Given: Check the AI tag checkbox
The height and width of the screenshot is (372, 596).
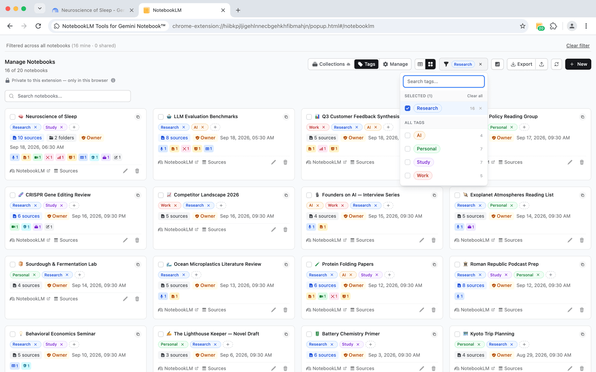Looking at the screenshot, I should coord(408,135).
